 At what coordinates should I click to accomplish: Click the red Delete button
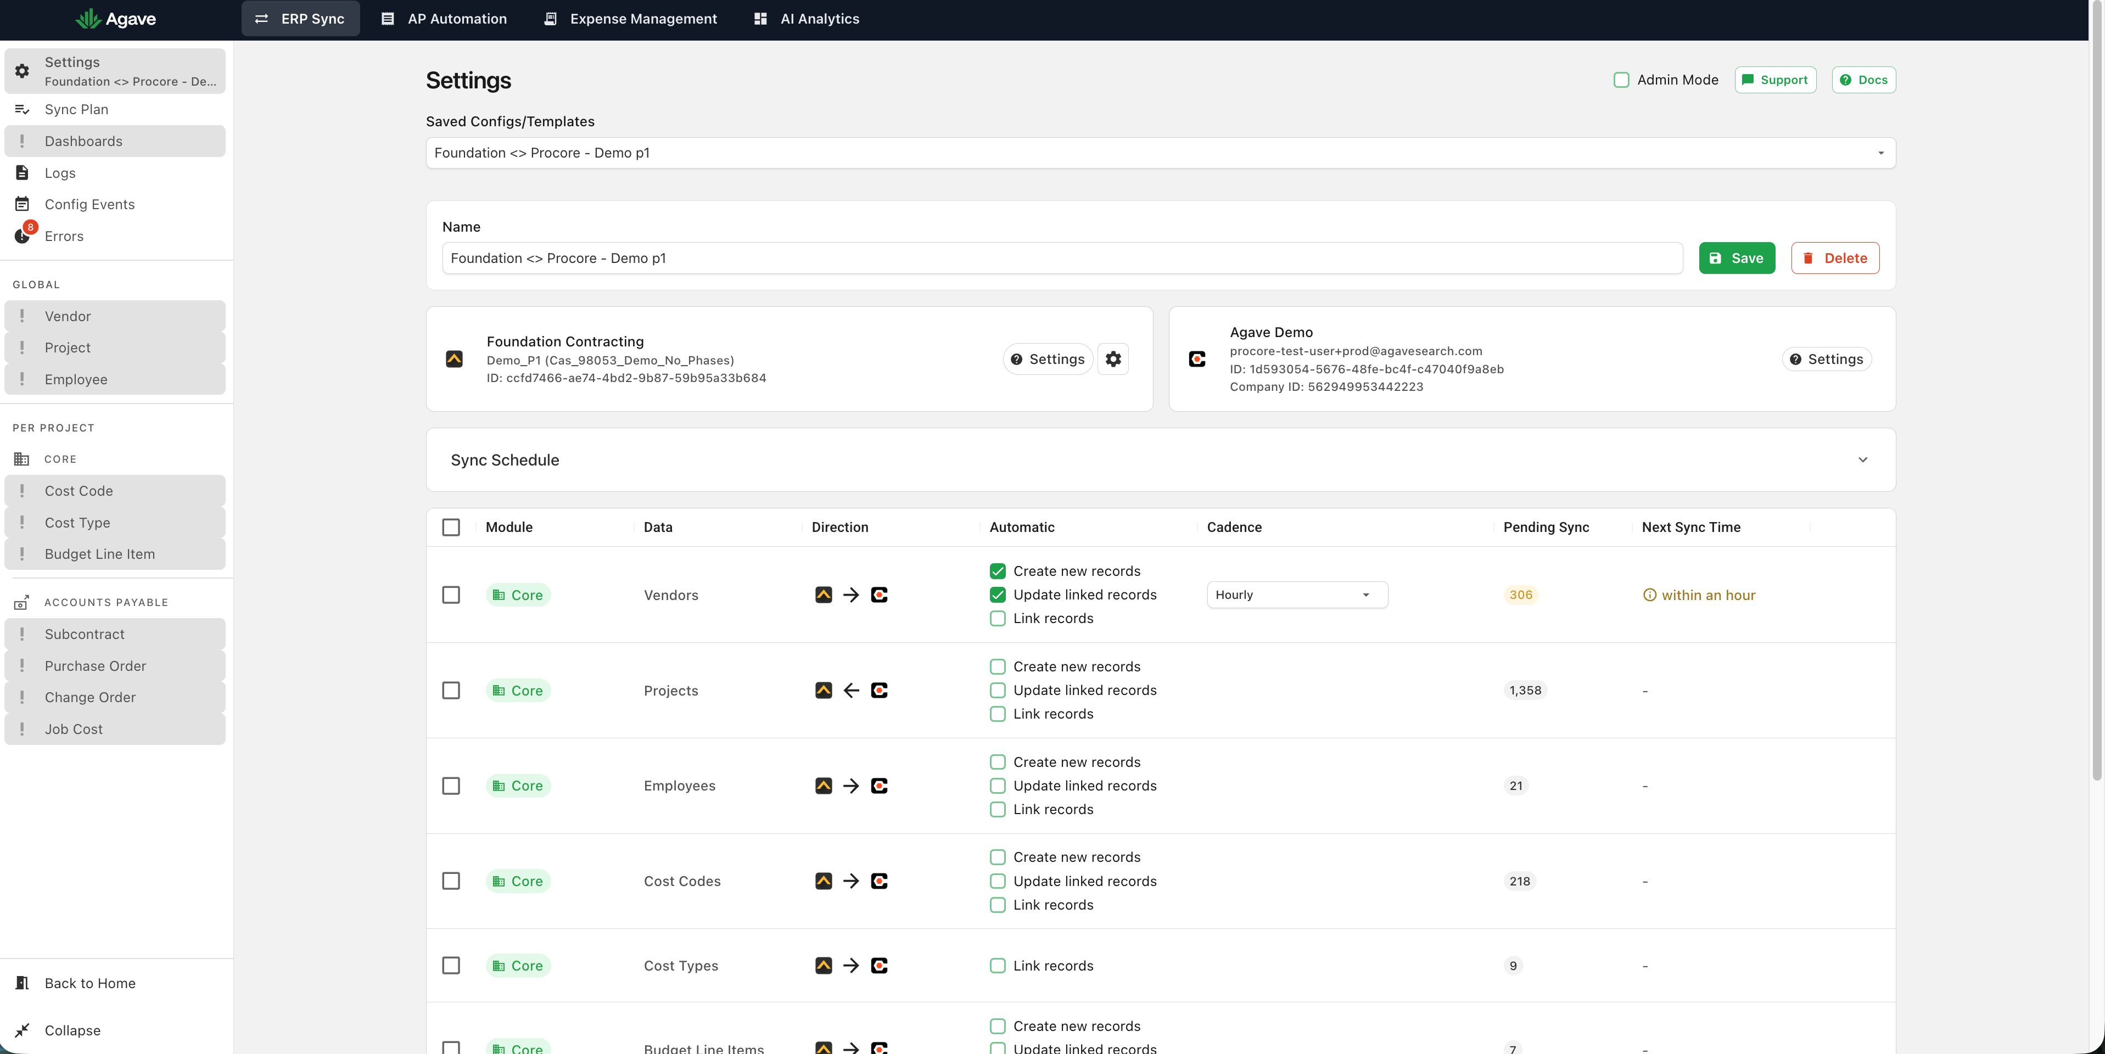[x=1835, y=258]
